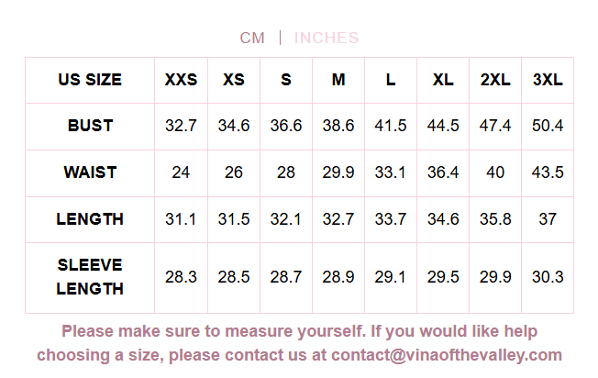Select the BUST row label
Viewport: 598px width, 378px height.
pyautogui.click(x=90, y=126)
